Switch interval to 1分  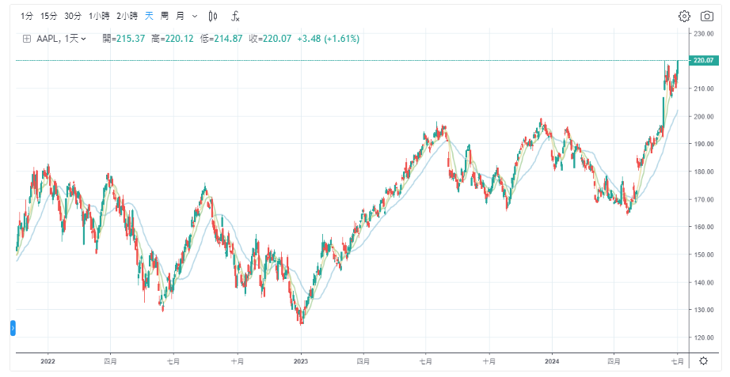coord(28,16)
